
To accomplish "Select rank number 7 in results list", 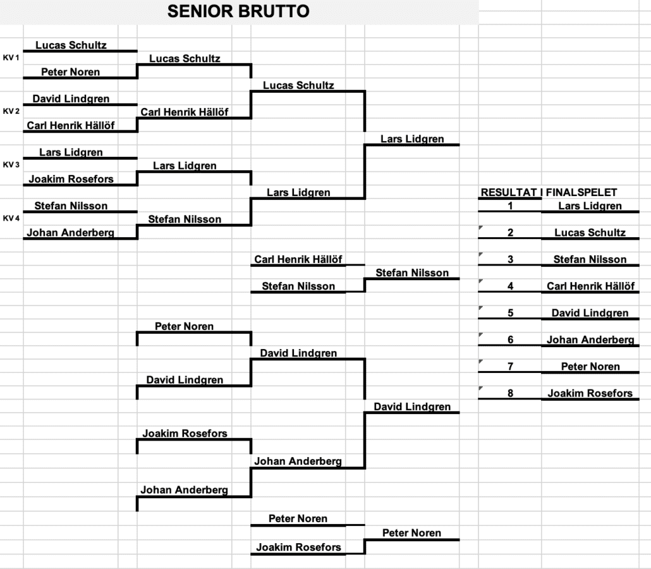I will click(510, 367).
